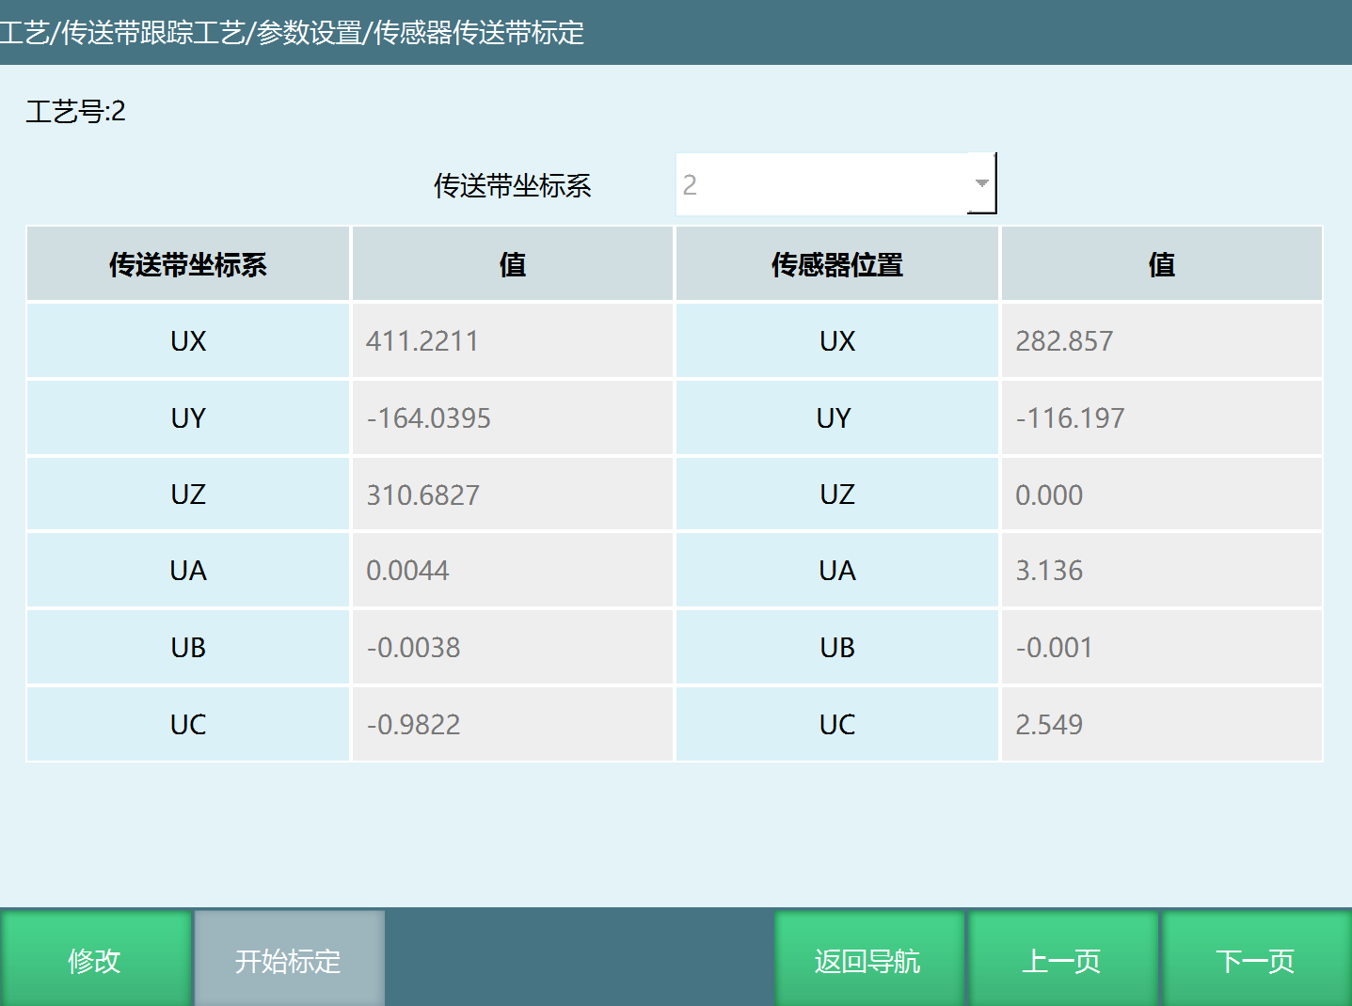The image size is (1352, 1006).
Task: Click the dropdown arrow showing value 2
Action: pos(980,183)
